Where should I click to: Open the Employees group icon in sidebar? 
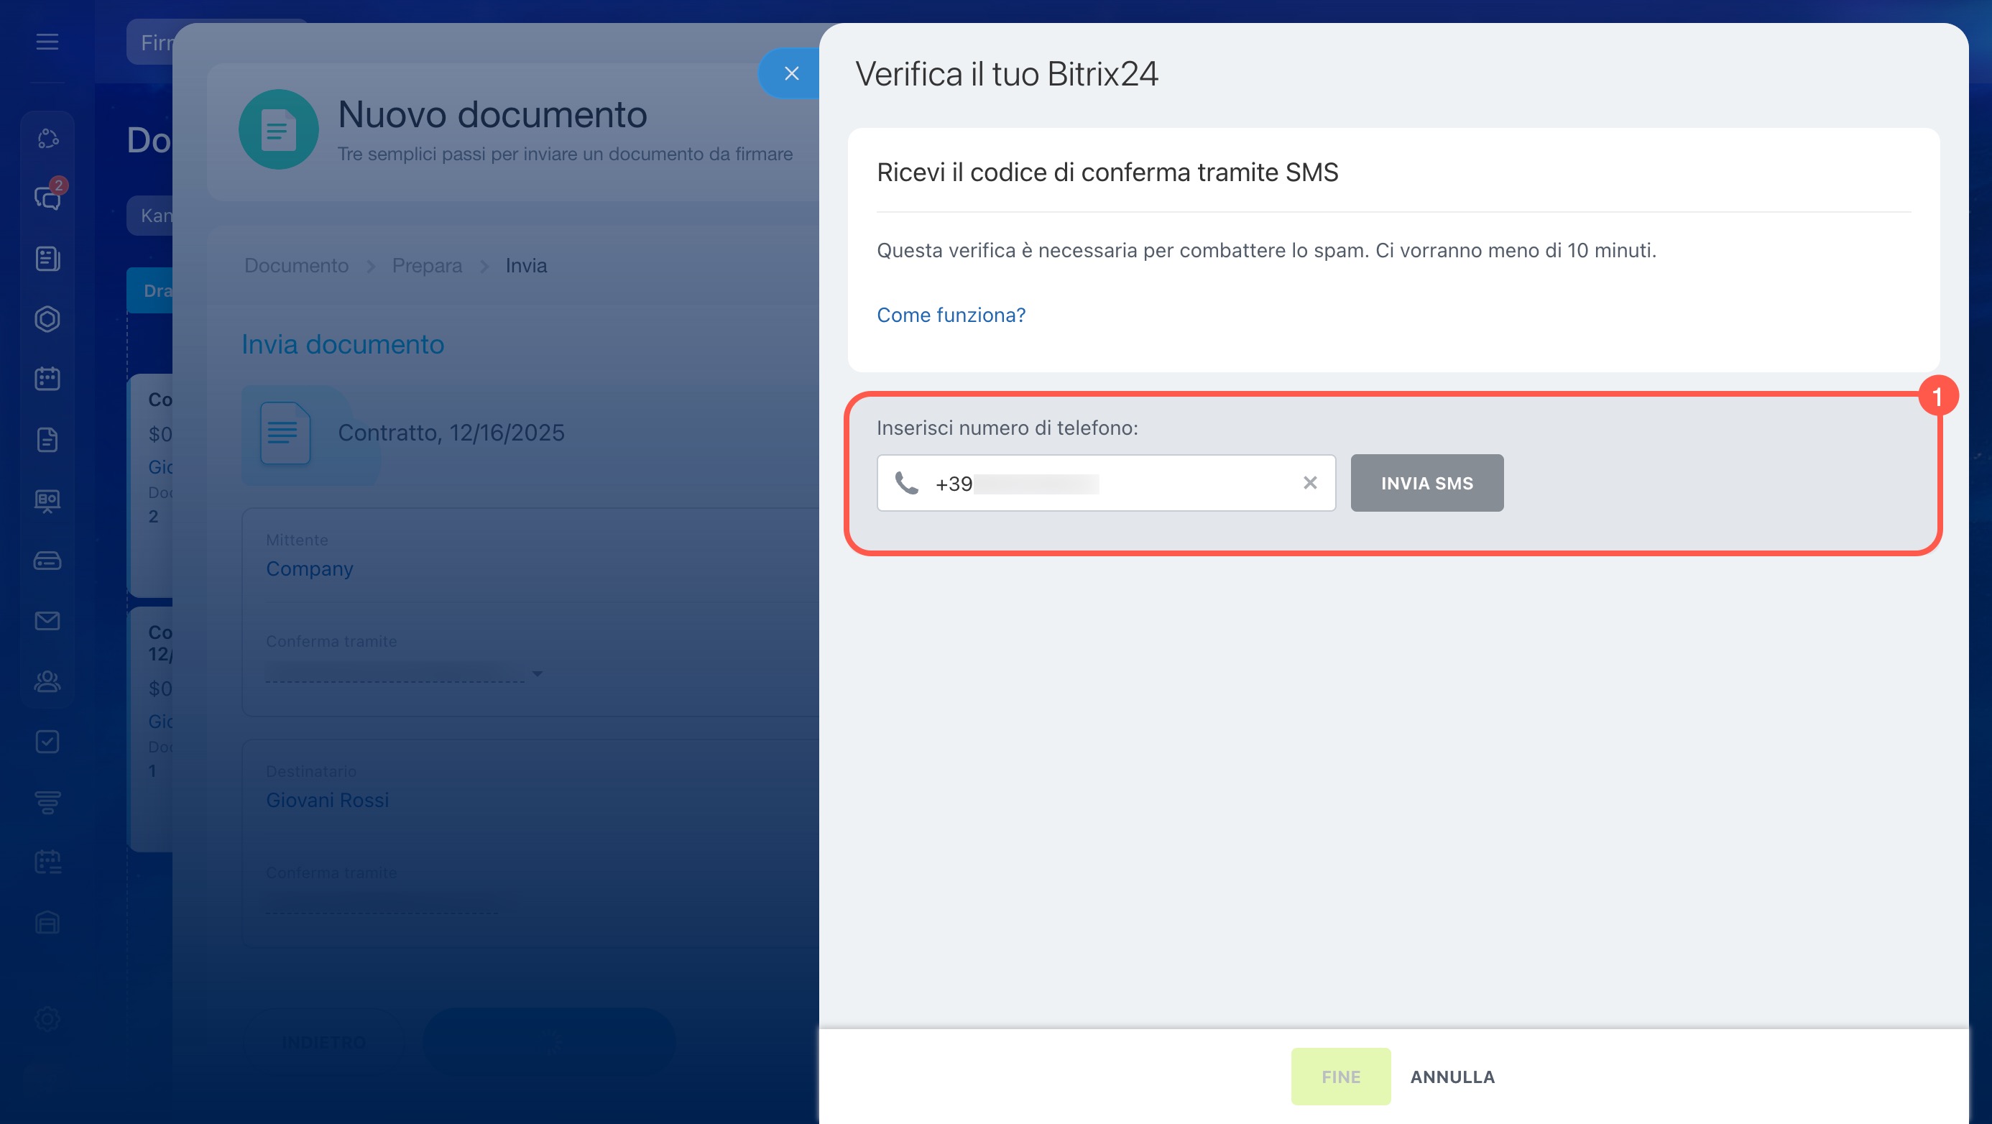[47, 681]
